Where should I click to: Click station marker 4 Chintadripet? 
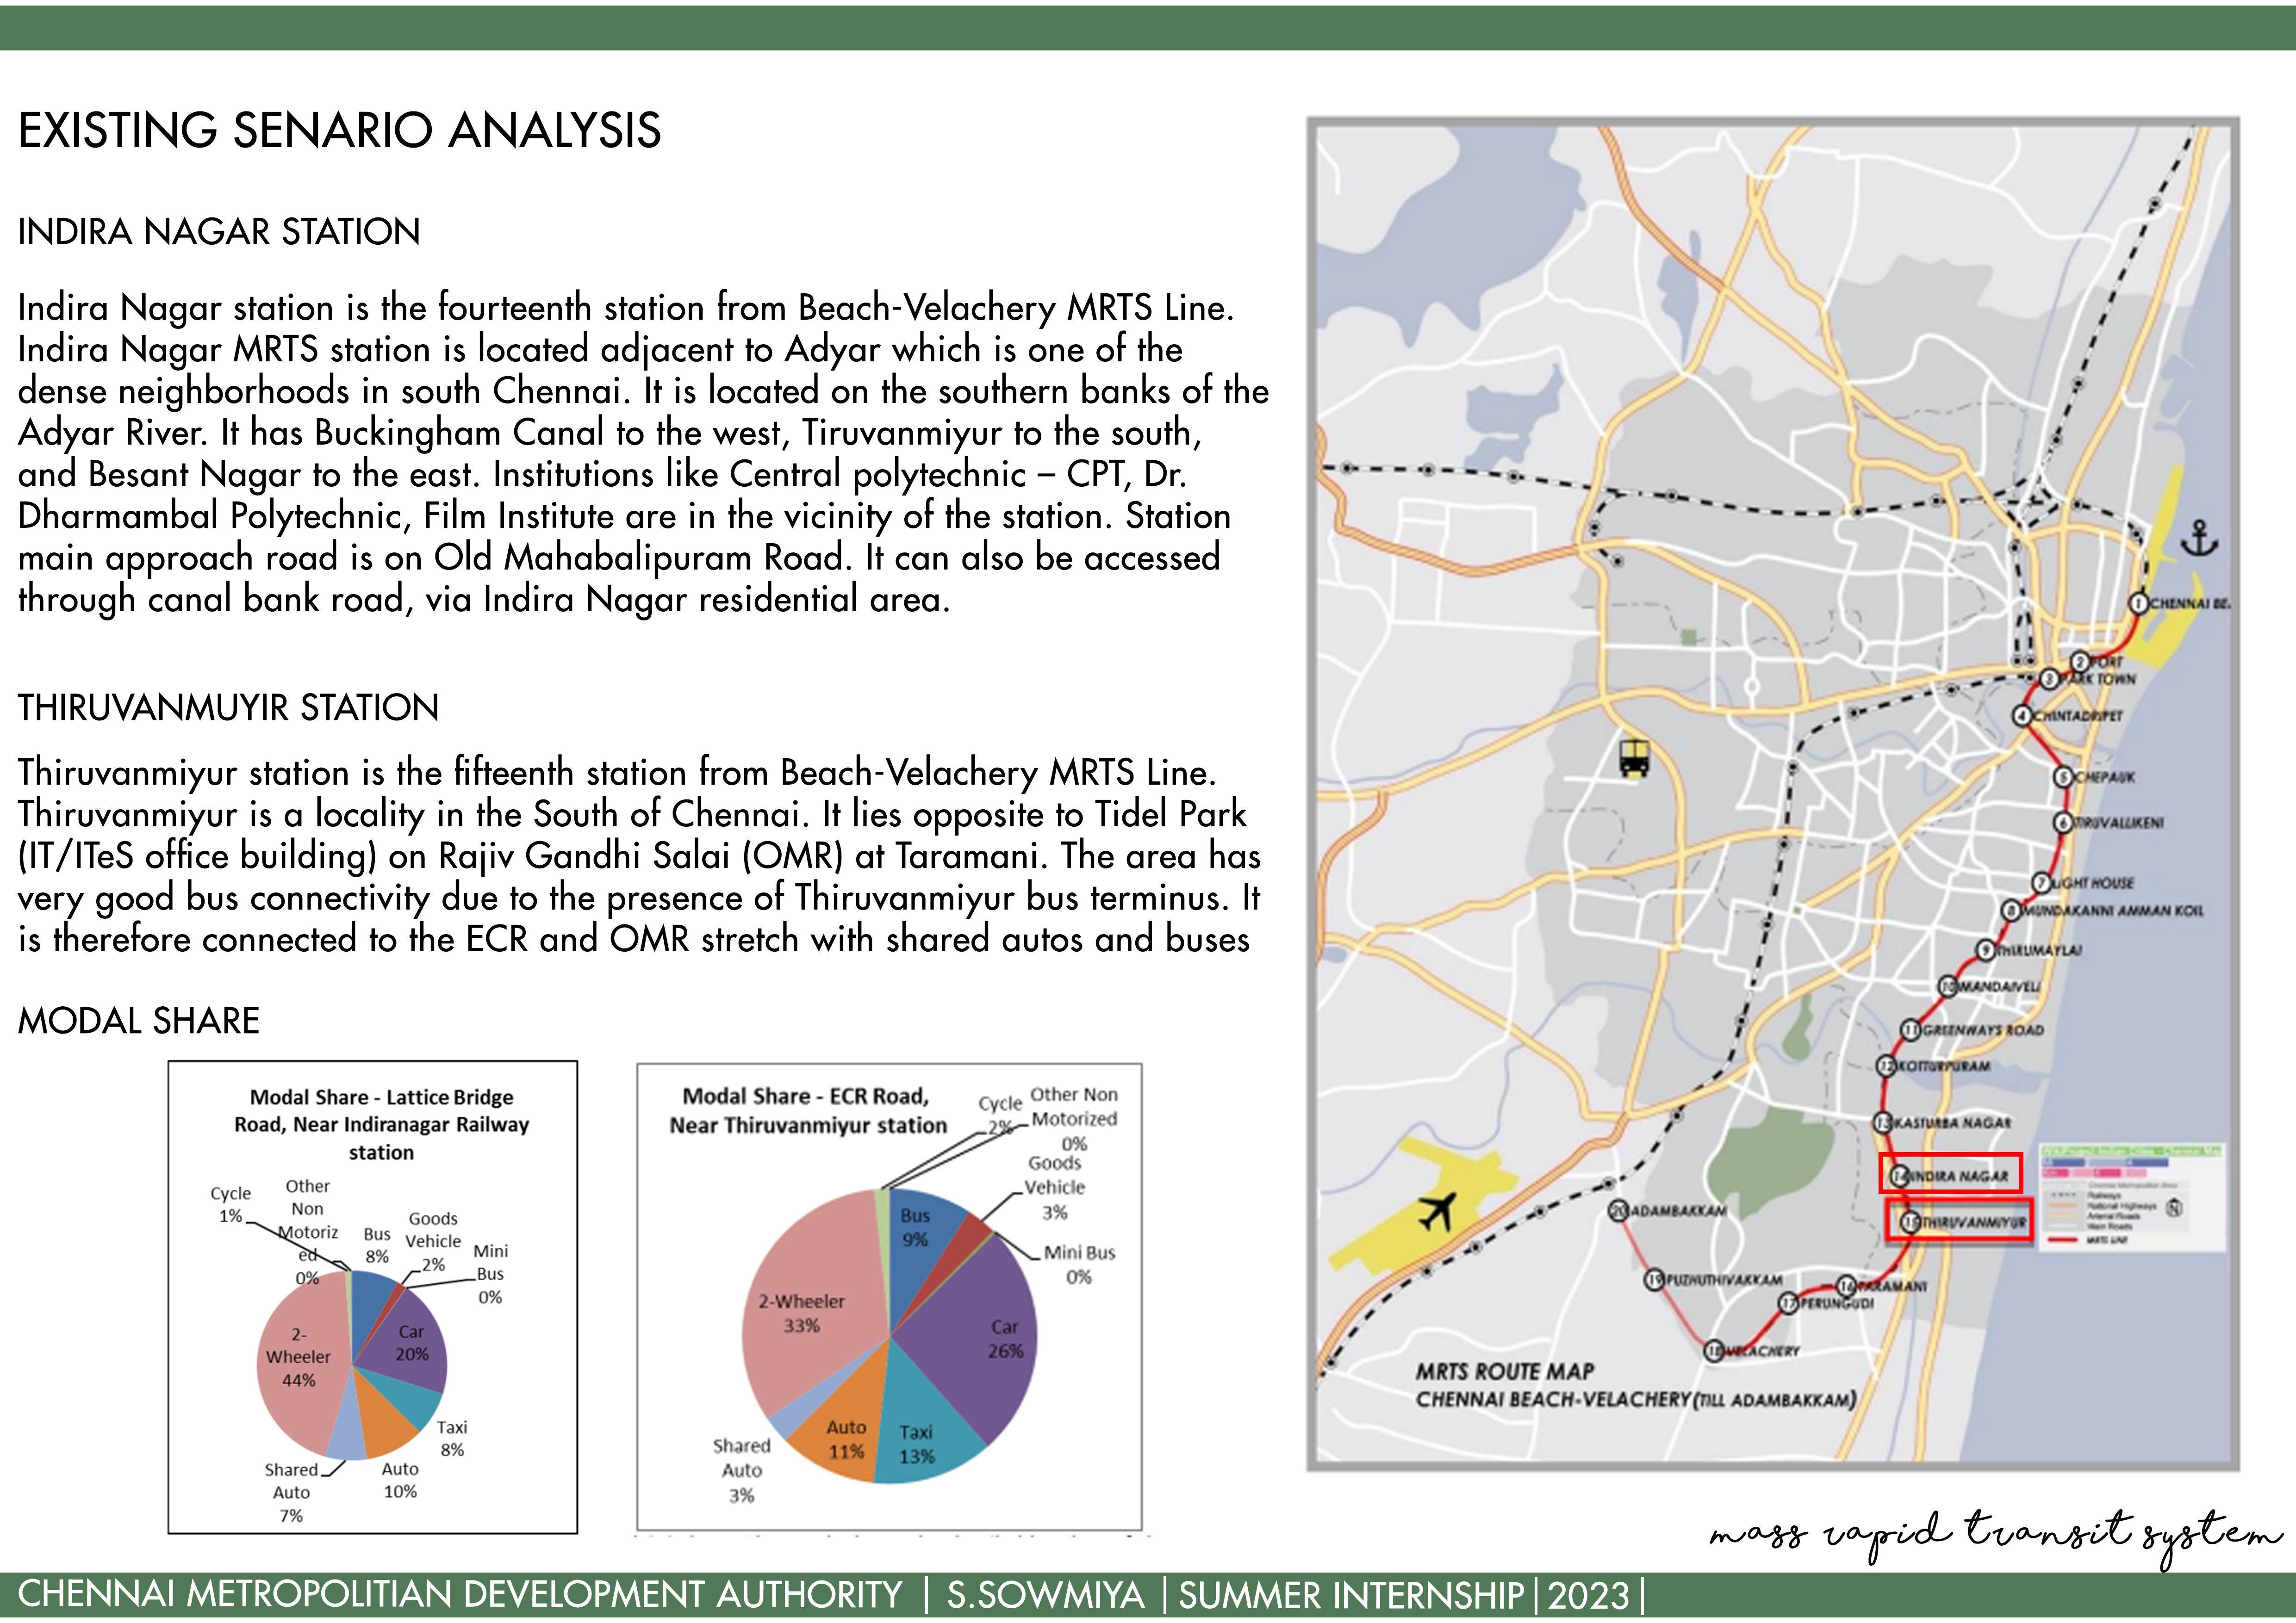click(x=2023, y=716)
